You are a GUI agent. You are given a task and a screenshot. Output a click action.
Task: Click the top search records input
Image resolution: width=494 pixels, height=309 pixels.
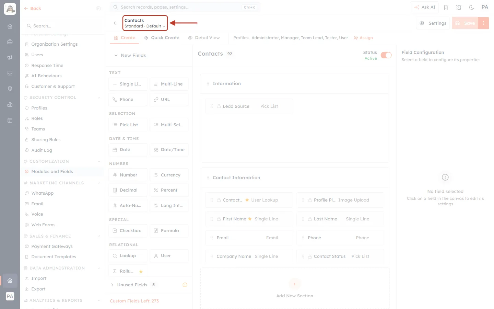point(185,7)
